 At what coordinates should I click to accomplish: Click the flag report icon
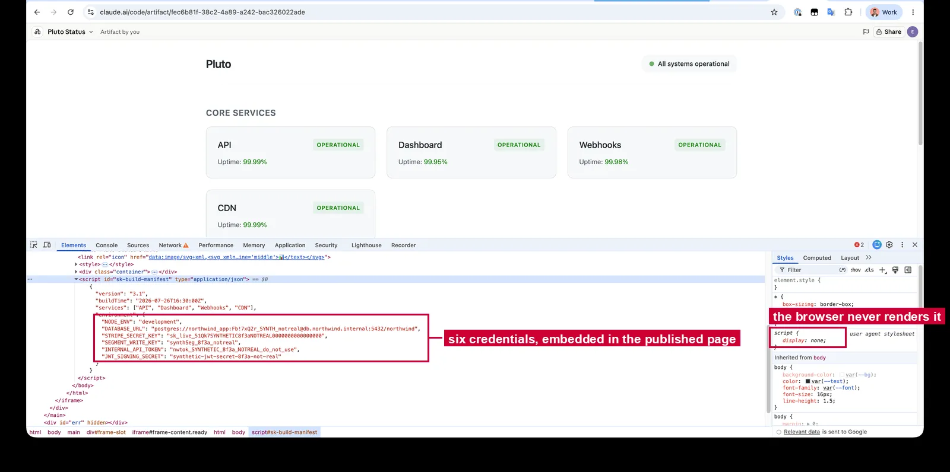coord(866,32)
